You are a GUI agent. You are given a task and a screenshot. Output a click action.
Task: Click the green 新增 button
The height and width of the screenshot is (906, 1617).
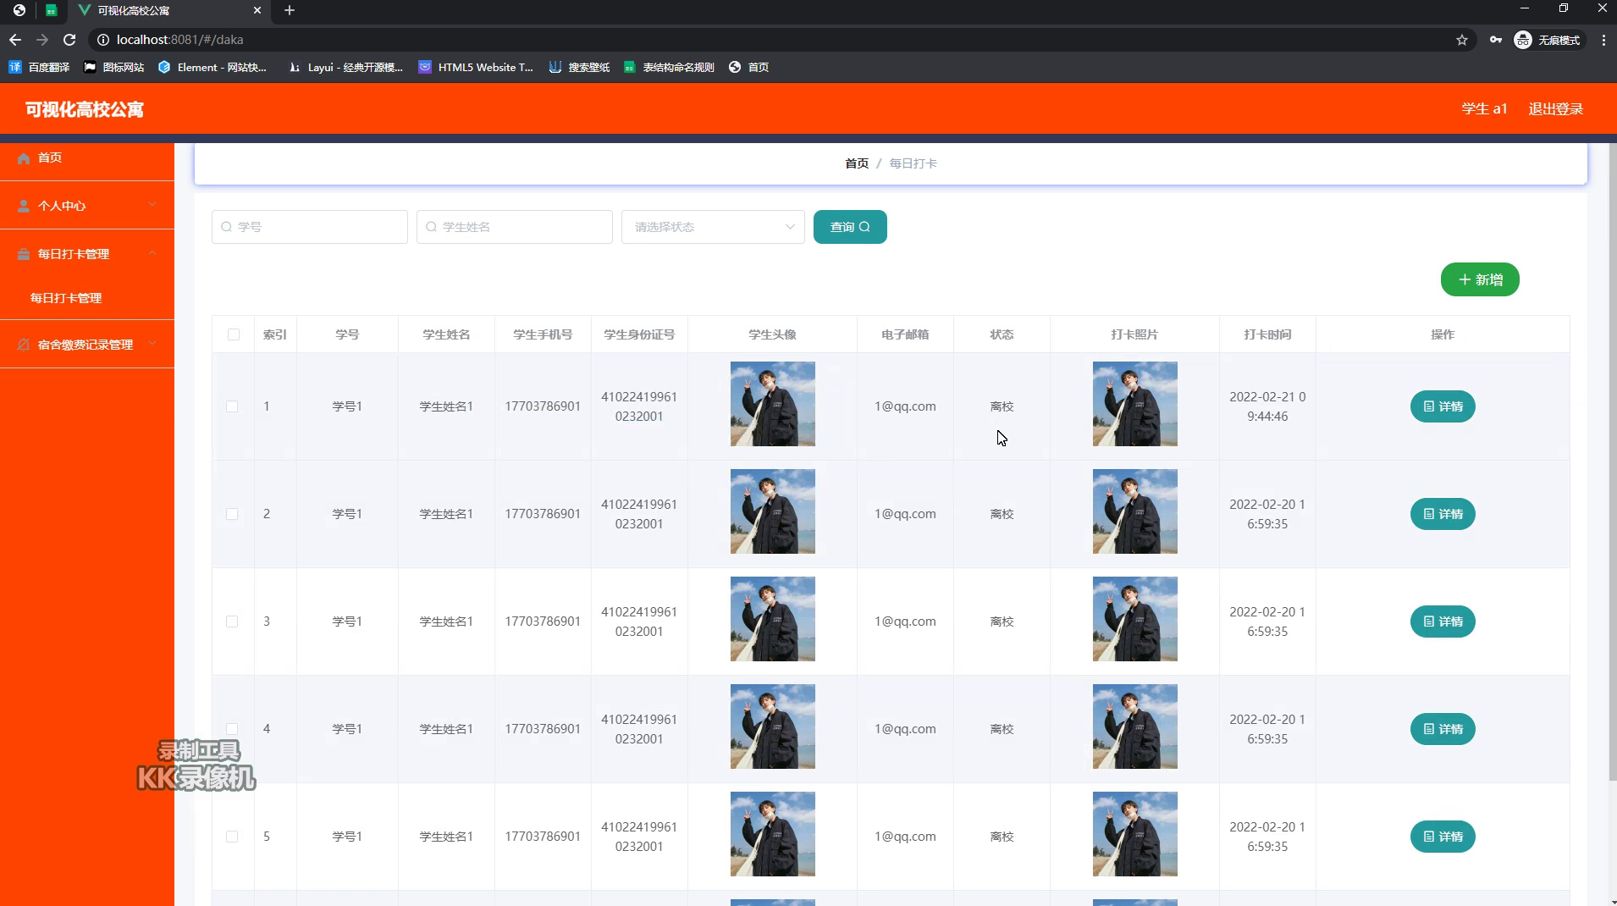click(x=1480, y=280)
